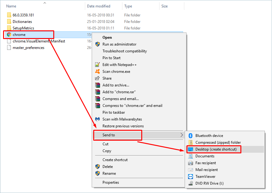Select Compressed (zipped) folder option

point(218,143)
